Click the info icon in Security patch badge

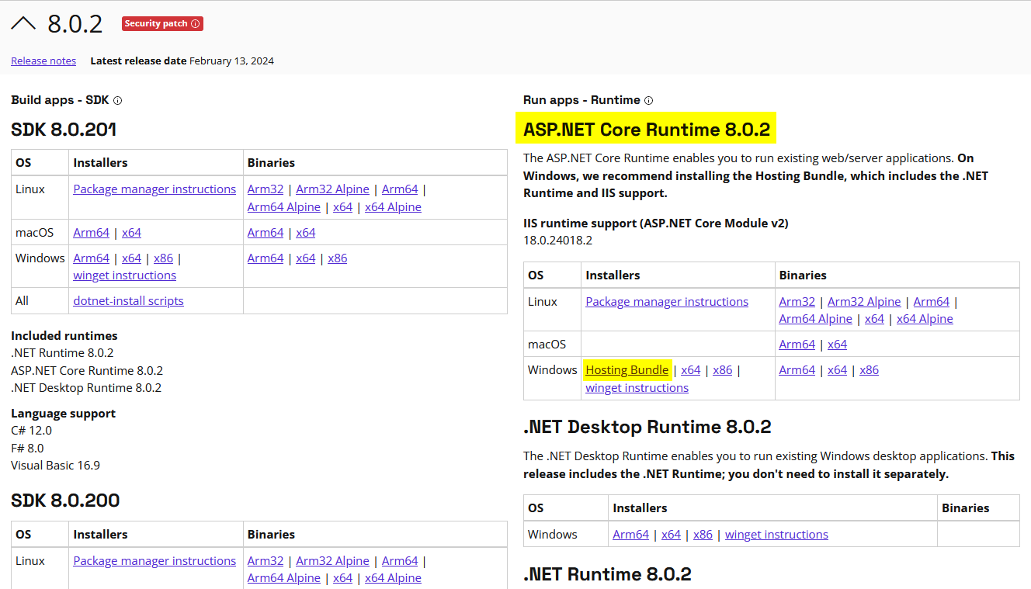(x=196, y=24)
